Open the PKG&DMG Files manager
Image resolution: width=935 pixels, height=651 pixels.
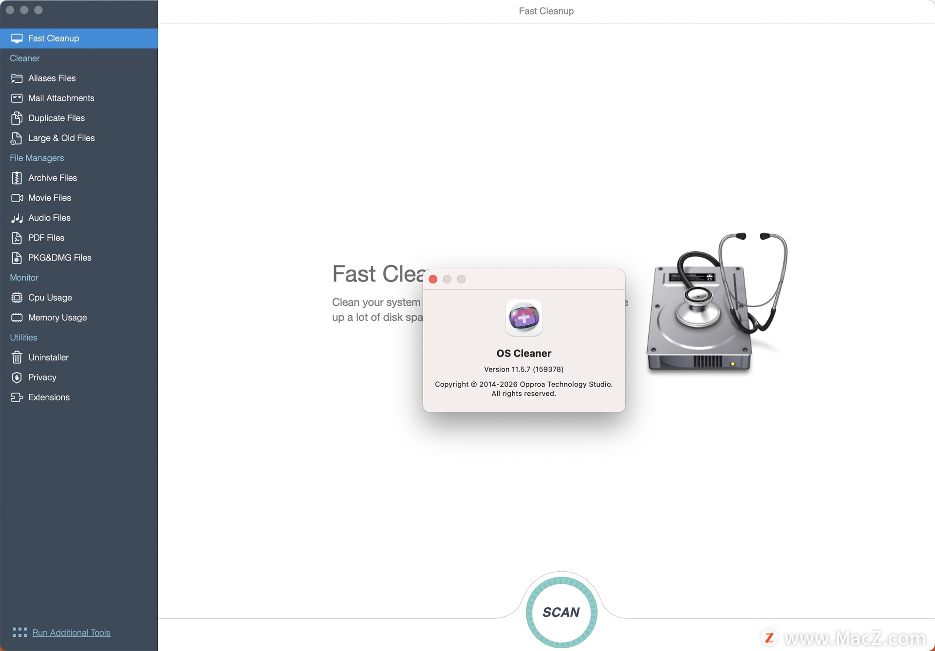[59, 258]
